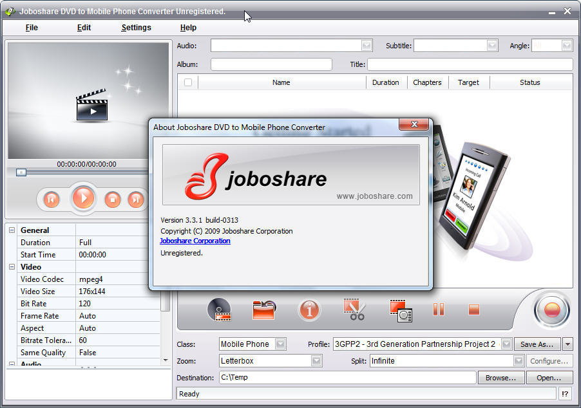The height and width of the screenshot is (408, 581).
Task: Show file info via the info toolbar icon
Action: point(309,310)
